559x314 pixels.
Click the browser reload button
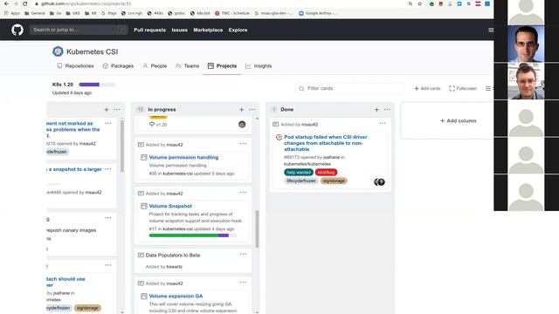(x=24, y=3)
